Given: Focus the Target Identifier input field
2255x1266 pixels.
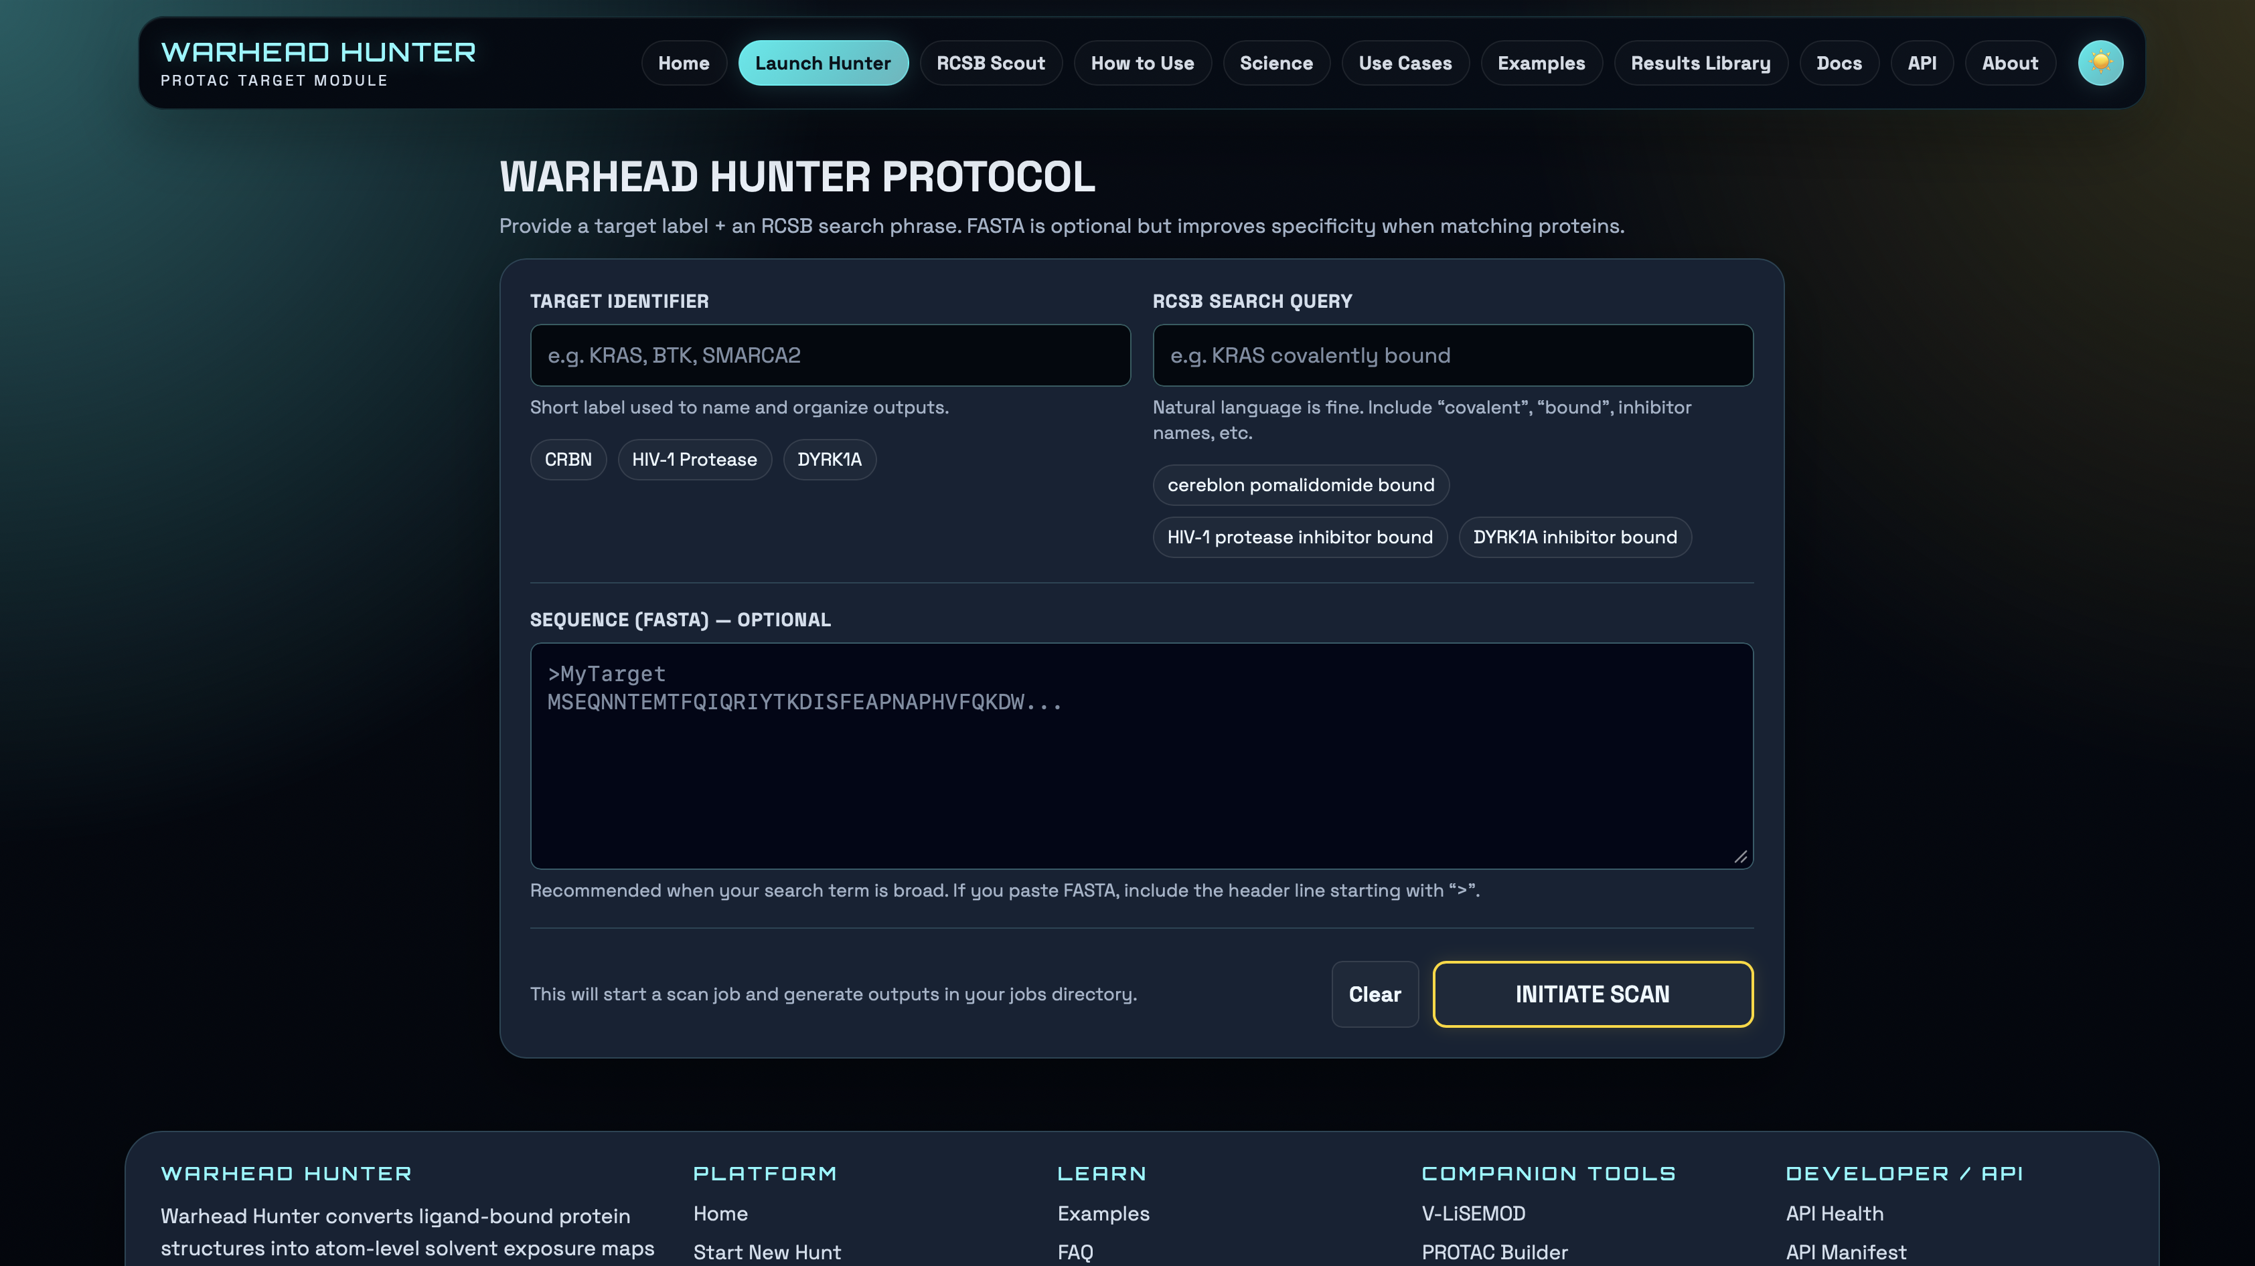Looking at the screenshot, I should [x=830, y=355].
